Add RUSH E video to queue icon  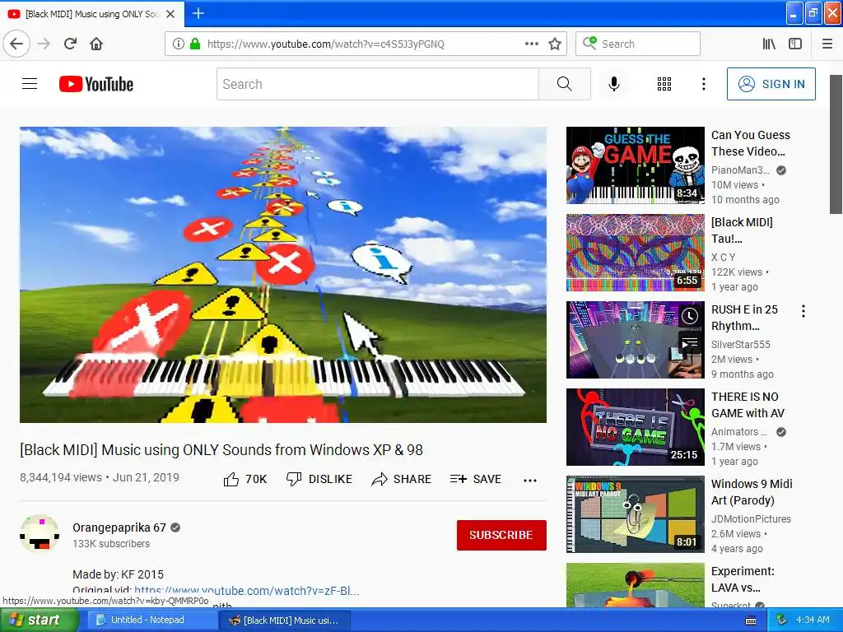coord(690,343)
